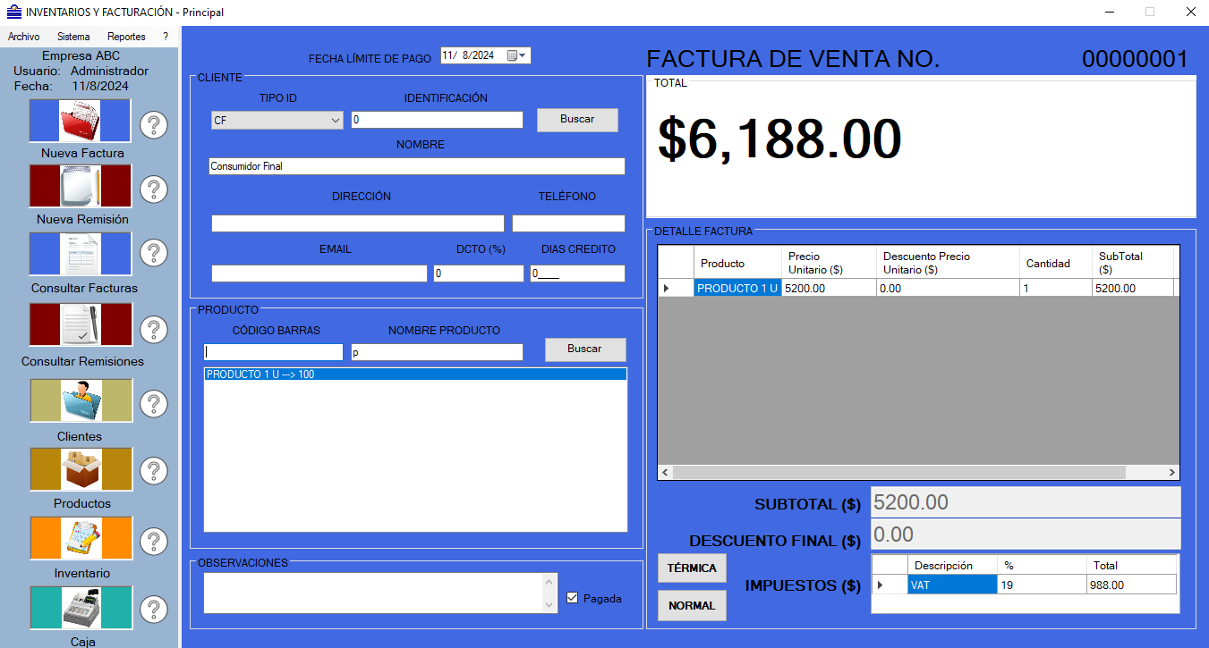
Task: Open the Archivo menu
Action: [24, 37]
